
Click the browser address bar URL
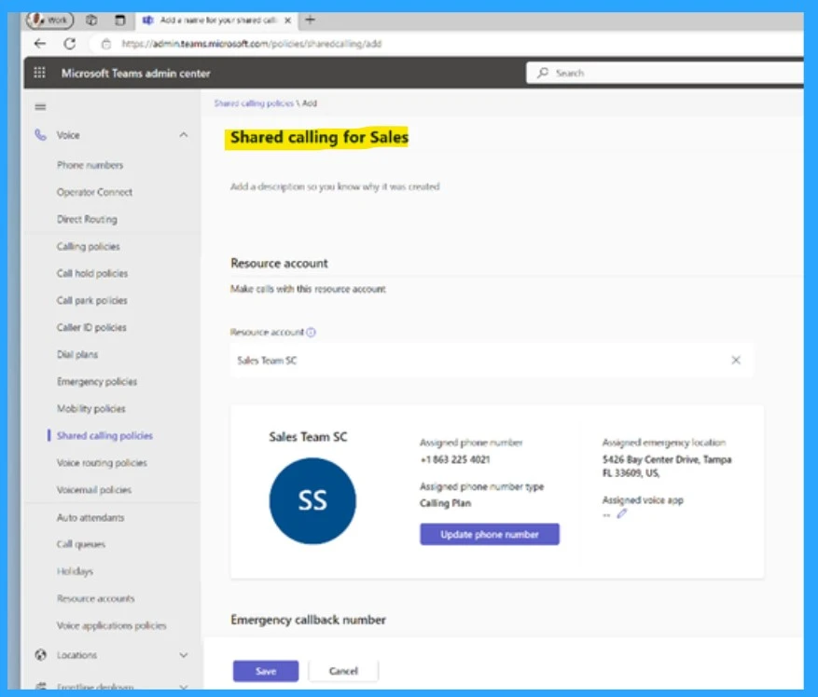pos(252,44)
